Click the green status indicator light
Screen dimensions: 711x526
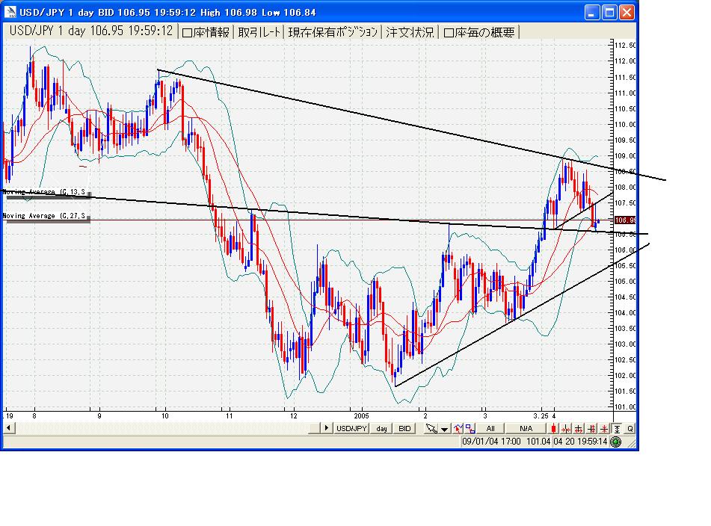[615, 442]
